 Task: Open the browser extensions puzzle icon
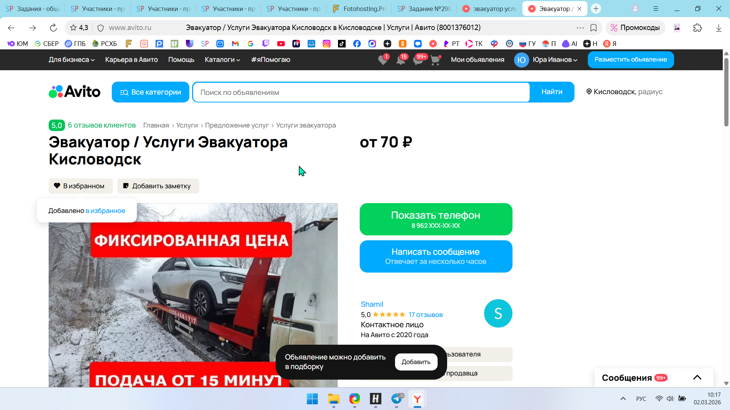[697, 28]
